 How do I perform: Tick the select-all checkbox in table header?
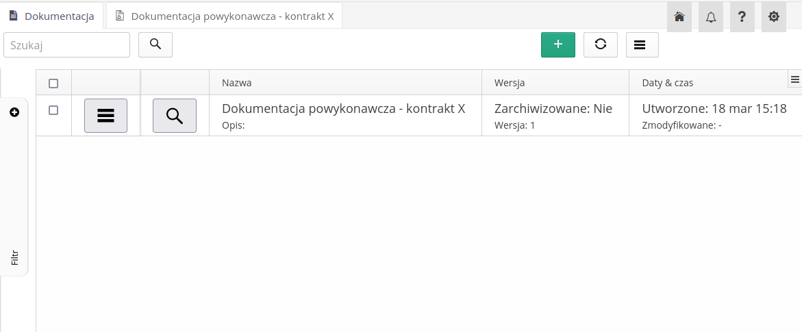point(53,84)
